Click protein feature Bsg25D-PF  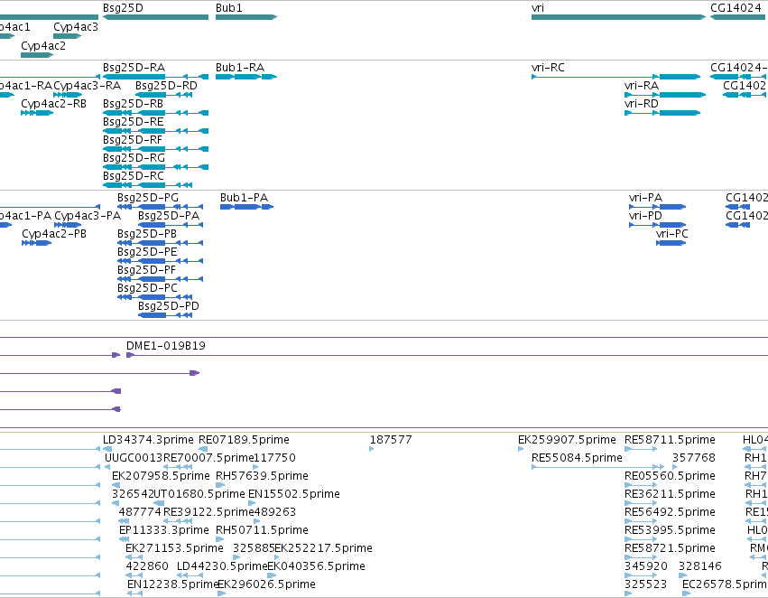point(160,279)
